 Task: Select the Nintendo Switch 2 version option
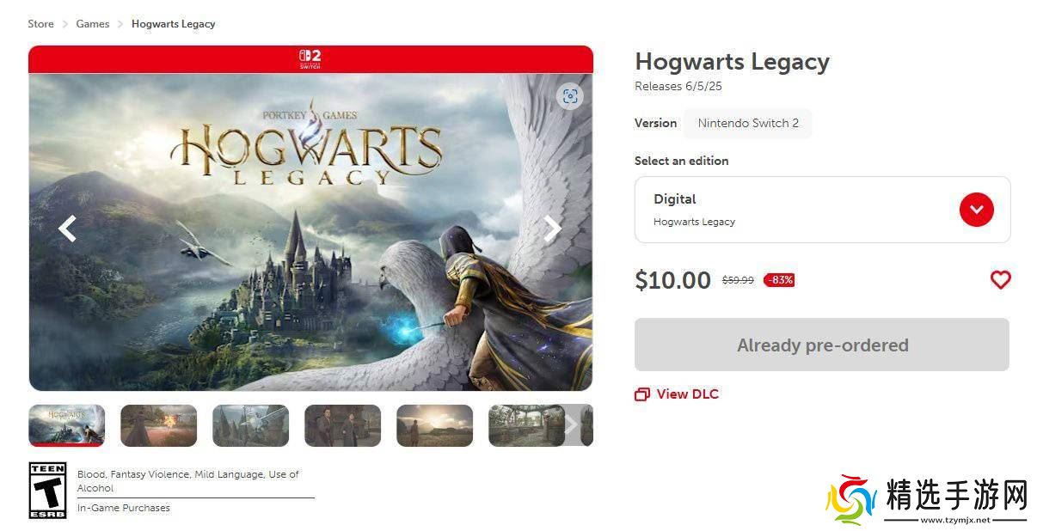click(x=748, y=123)
